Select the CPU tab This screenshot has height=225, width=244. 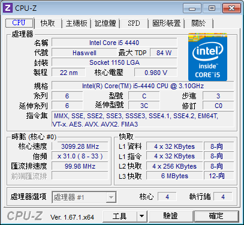point(19,23)
